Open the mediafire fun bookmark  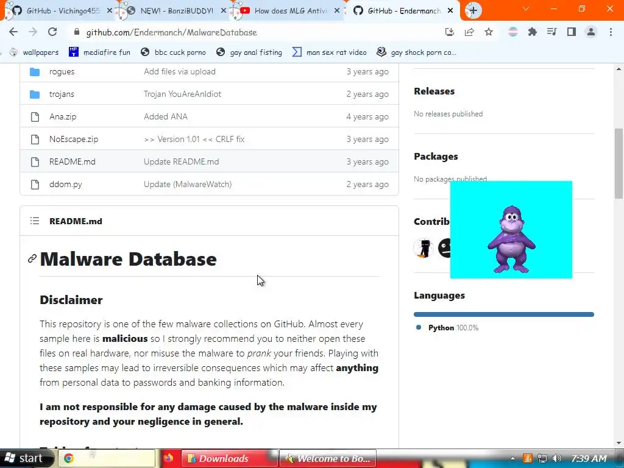coord(99,52)
